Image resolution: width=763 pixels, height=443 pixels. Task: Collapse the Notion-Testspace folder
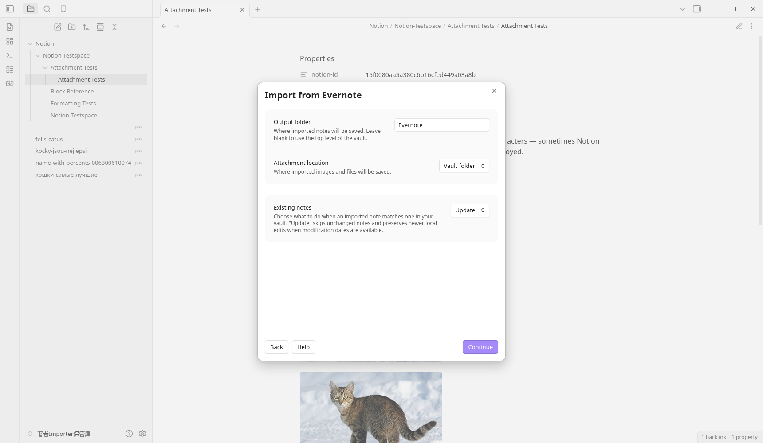point(38,55)
